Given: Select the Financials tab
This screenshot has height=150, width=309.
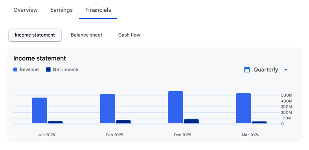Looking at the screenshot, I should pyautogui.click(x=98, y=10).
